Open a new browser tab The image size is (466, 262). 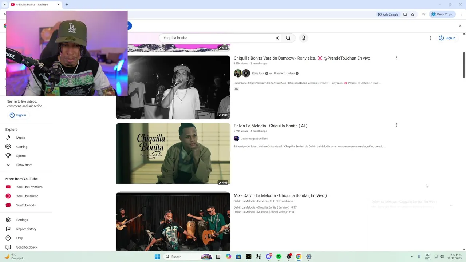coord(67,5)
